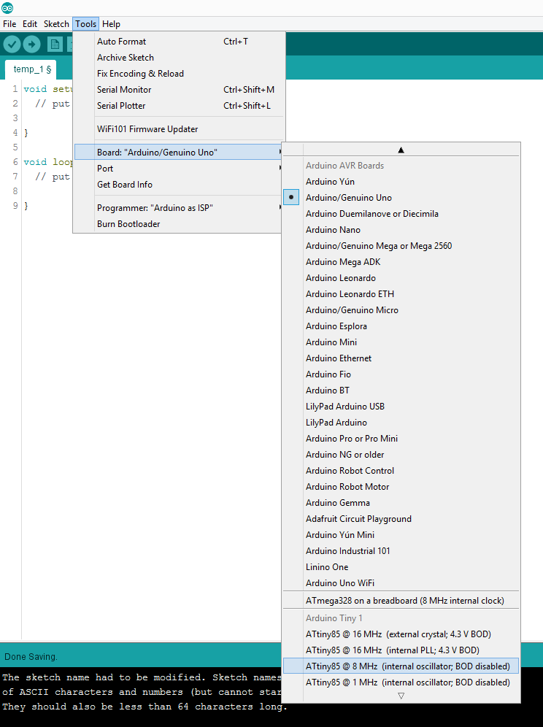Open a new sketch via the document icon
Viewport: 543px width, 727px height.
pos(55,44)
